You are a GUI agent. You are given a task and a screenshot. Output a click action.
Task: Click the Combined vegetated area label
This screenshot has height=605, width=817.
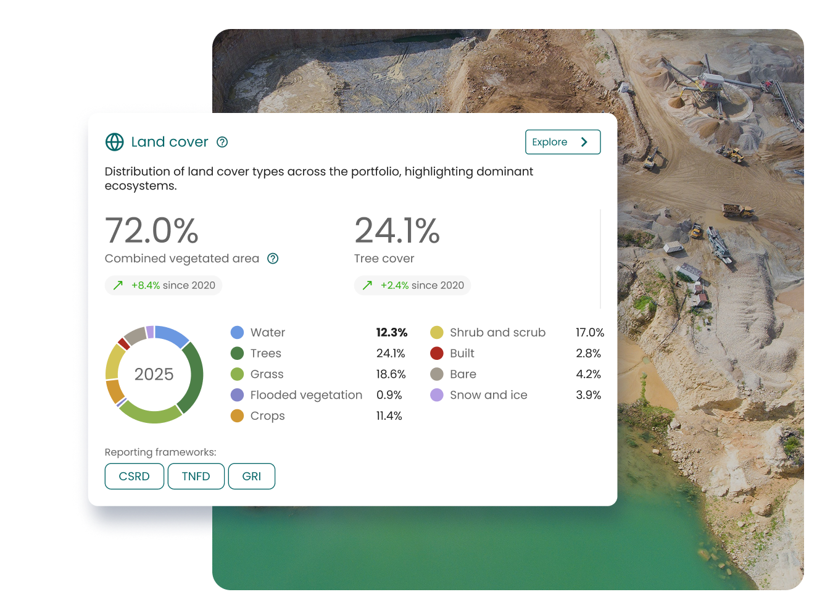tap(182, 259)
